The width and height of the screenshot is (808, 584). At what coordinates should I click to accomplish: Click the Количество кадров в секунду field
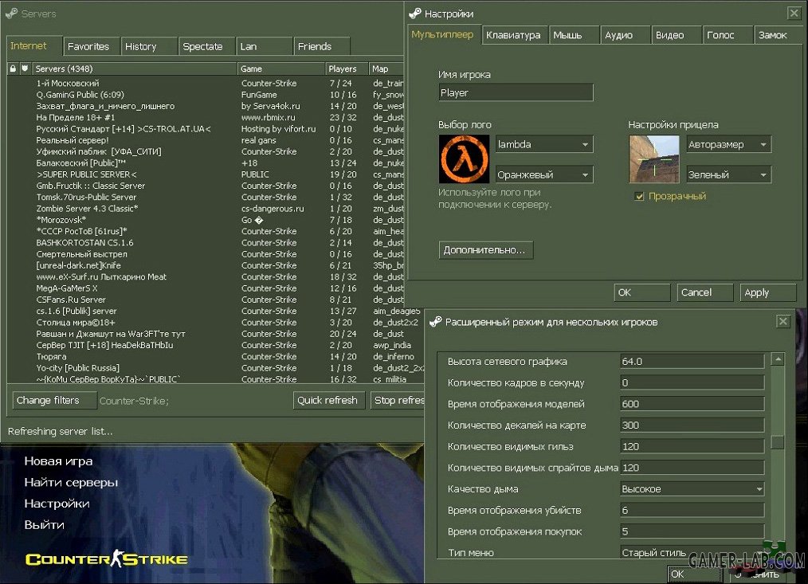coord(692,382)
